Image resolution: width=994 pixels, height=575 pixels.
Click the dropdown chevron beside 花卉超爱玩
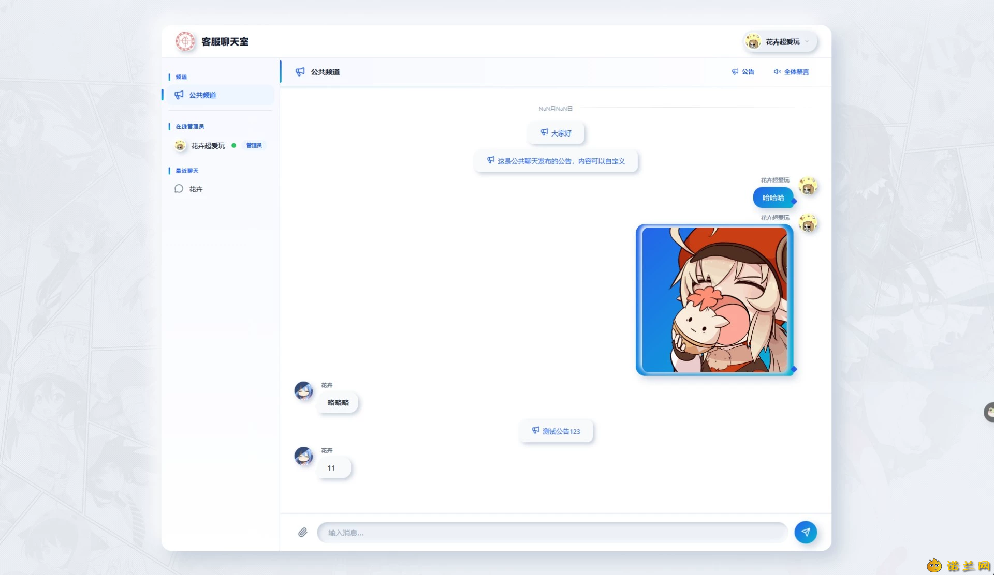click(807, 41)
